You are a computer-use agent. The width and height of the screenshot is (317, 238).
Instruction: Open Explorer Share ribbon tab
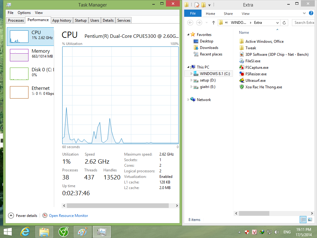(x=228, y=14)
